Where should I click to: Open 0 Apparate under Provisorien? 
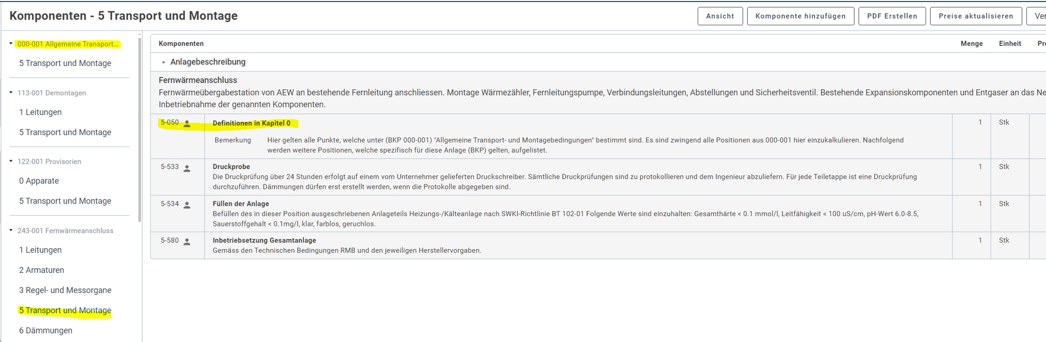(x=39, y=181)
